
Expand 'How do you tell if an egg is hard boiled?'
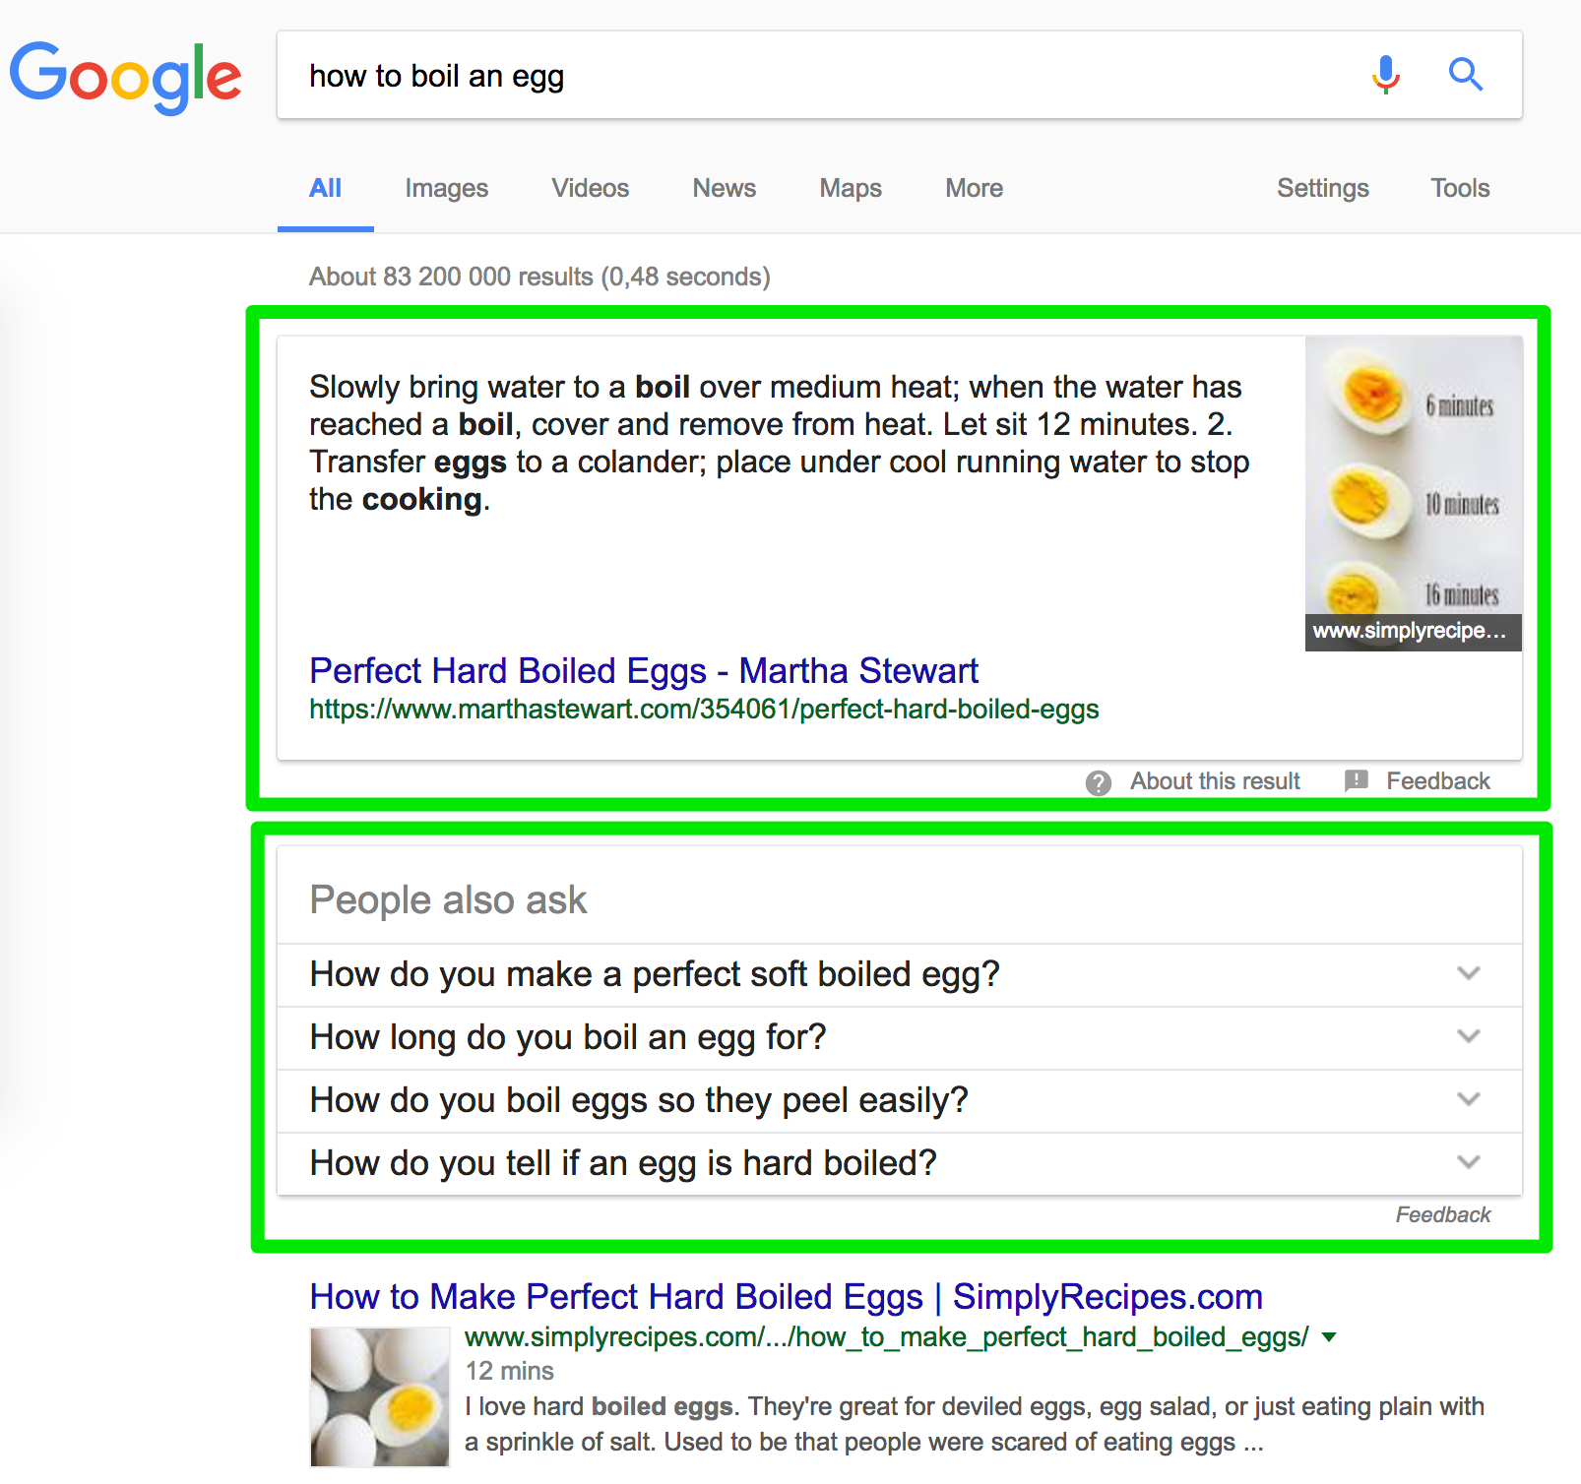click(900, 1163)
